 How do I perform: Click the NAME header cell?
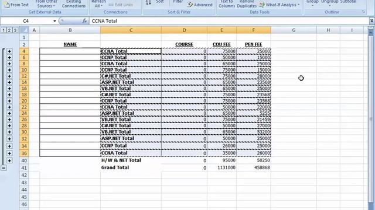[70, 44]
